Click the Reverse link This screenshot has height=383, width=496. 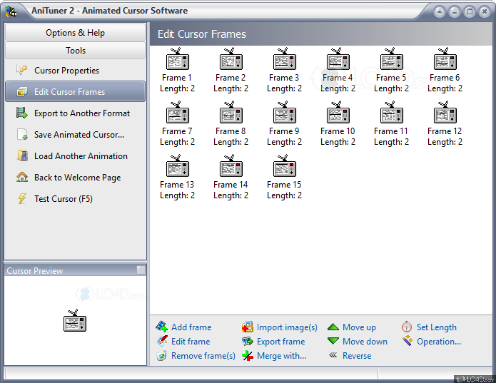[356, 356]
